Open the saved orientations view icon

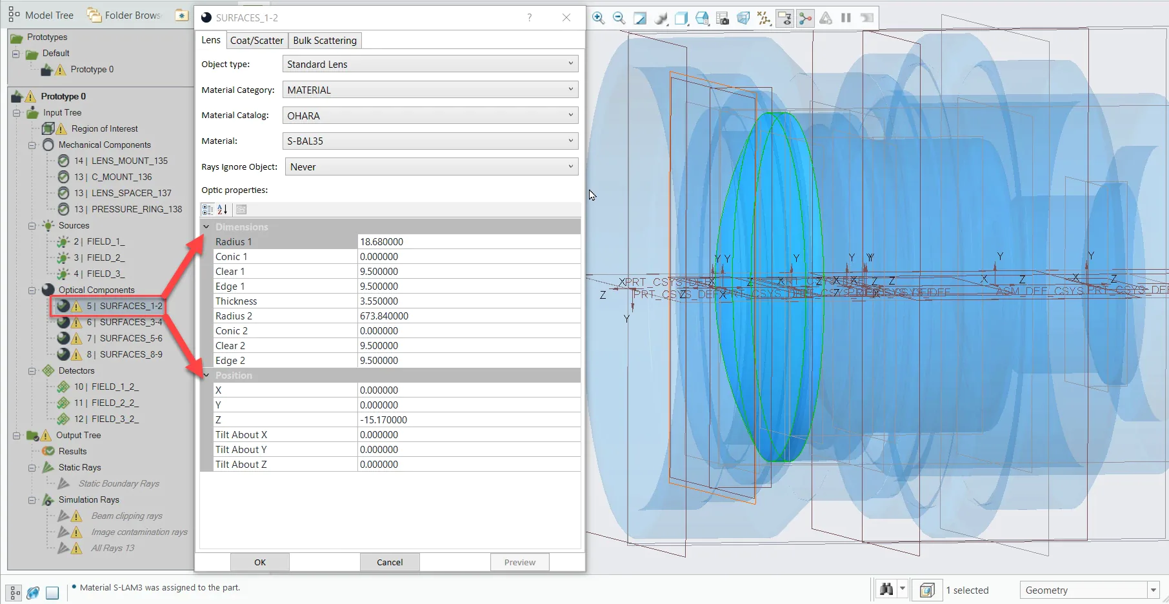point(702,18)
